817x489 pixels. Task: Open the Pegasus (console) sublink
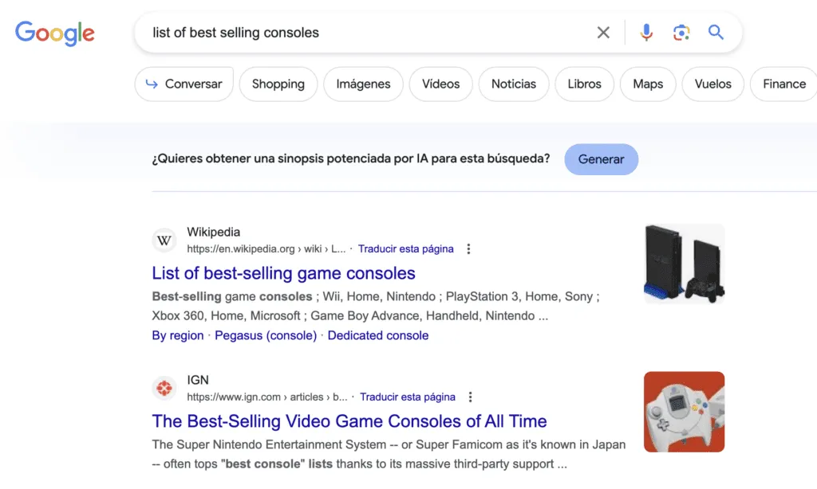(266, 335)
